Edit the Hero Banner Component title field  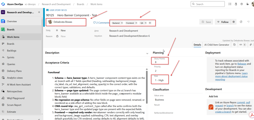pos(77,15)
